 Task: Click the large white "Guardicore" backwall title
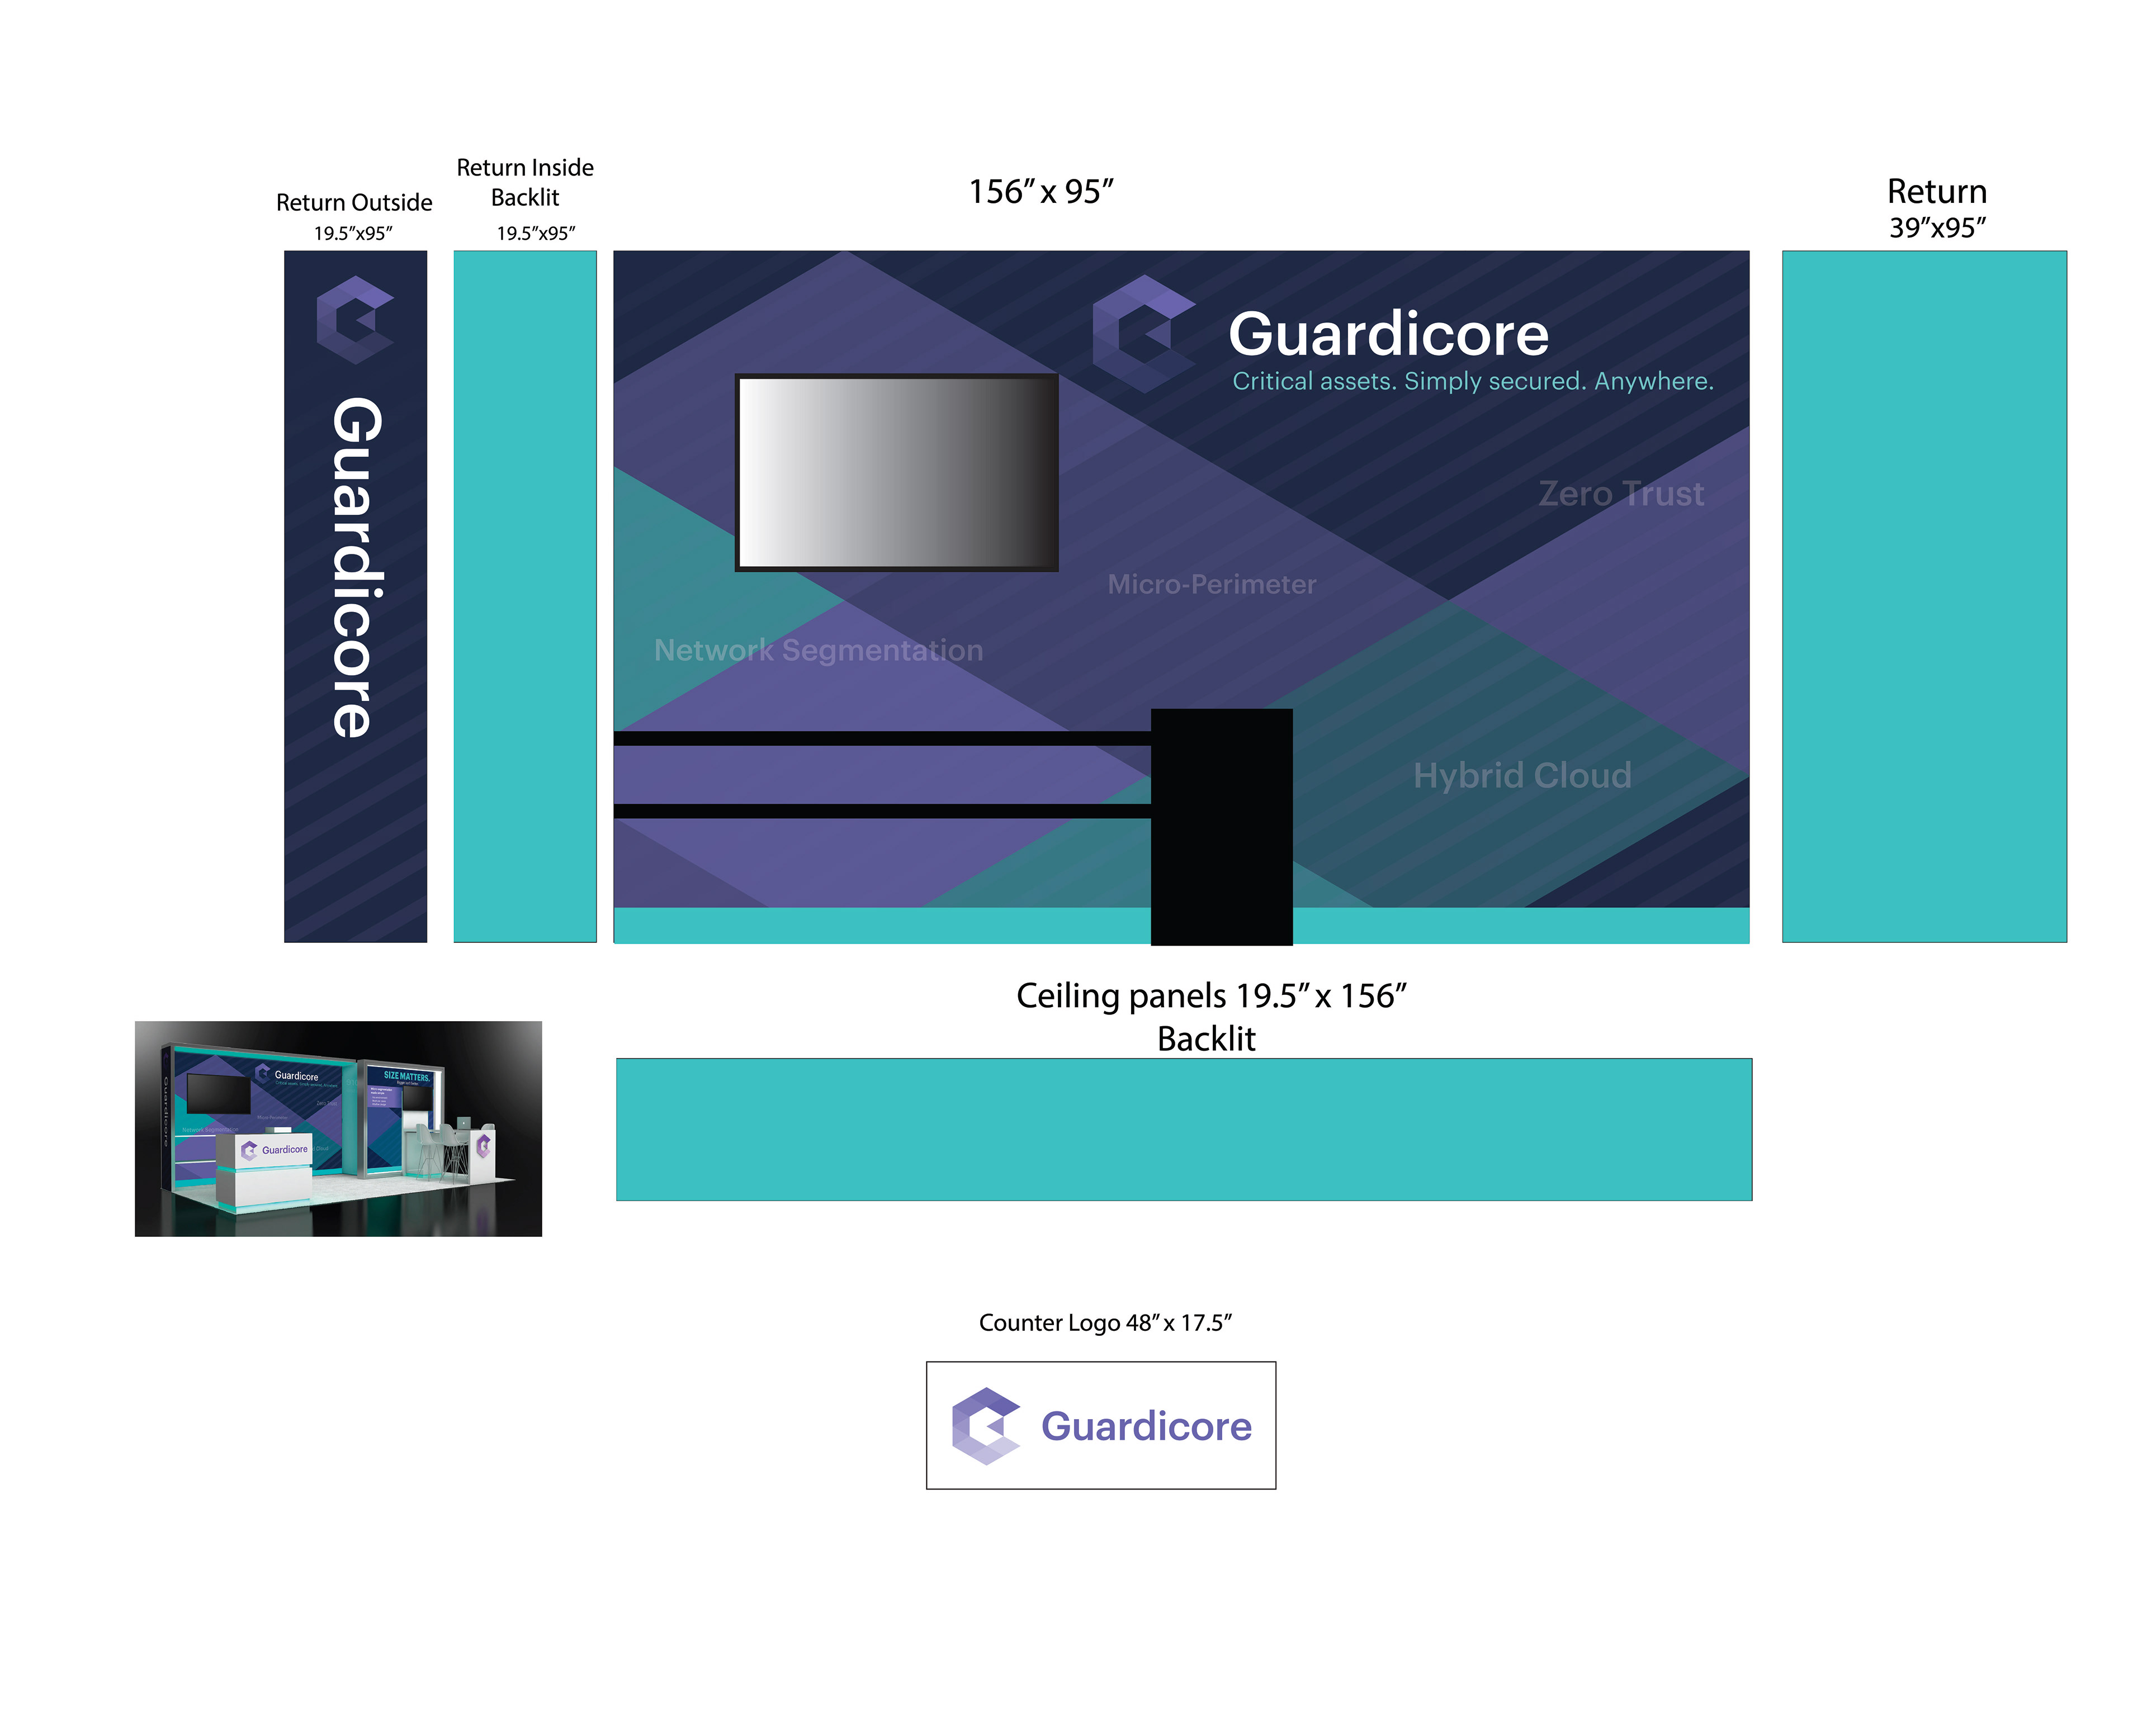(1389, 334)
